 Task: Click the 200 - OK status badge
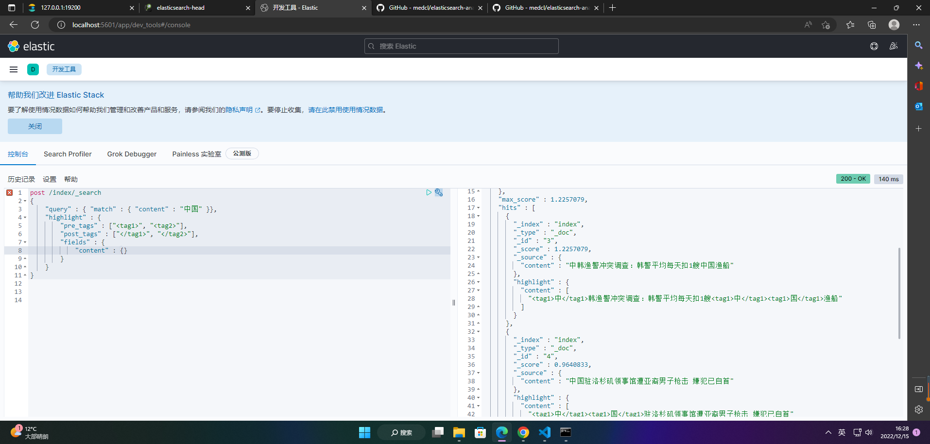click(853, 179)
